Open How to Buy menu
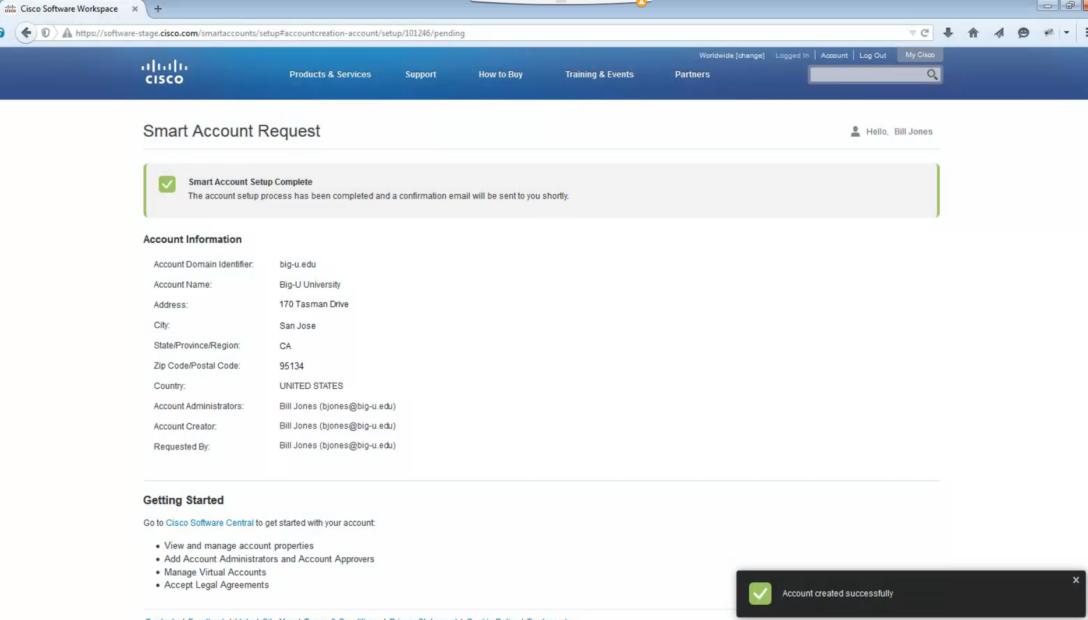 501,75
